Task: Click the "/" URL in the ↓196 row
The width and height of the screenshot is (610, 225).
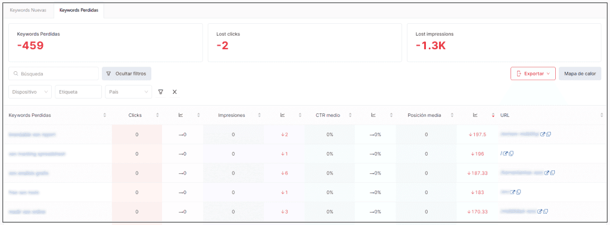Action: click(501, 154)
